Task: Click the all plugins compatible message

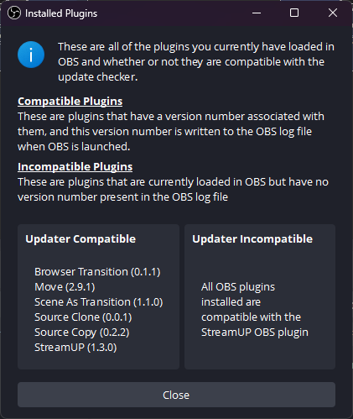Action: [255, 310]
